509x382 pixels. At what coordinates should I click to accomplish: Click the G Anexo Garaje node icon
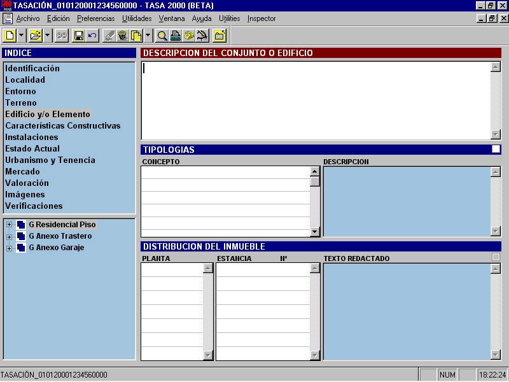21,248
